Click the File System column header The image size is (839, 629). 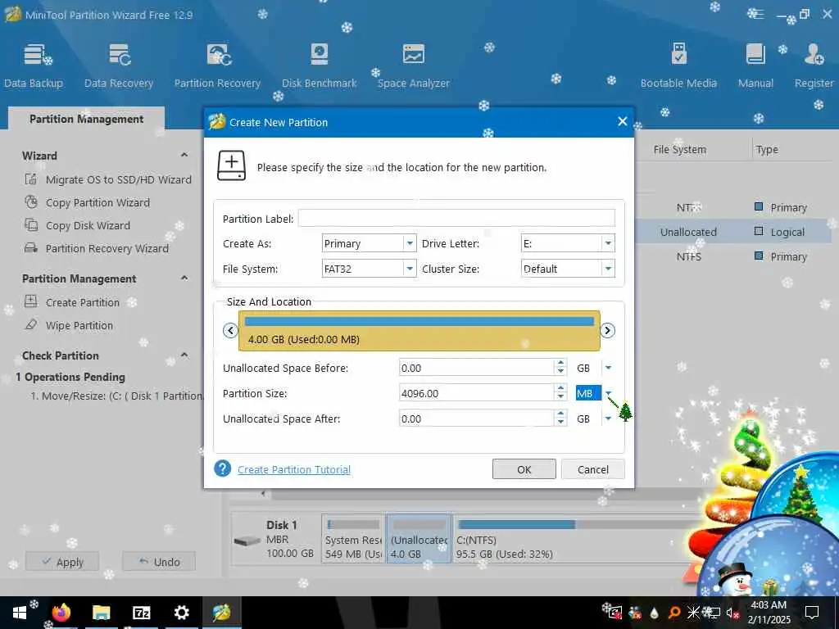click(x=679, y=150)
